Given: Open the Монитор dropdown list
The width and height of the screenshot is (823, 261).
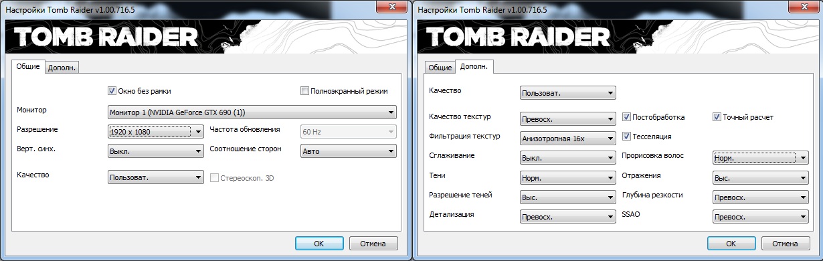Looking at the screenshot, I should (x=252, y=112).
